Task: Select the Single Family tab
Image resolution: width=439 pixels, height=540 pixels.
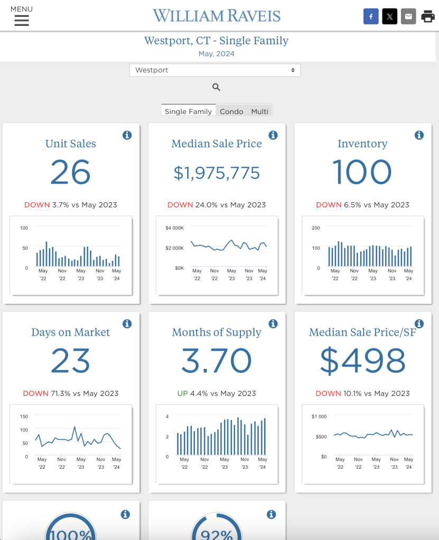Action: [x=188, y=111]
